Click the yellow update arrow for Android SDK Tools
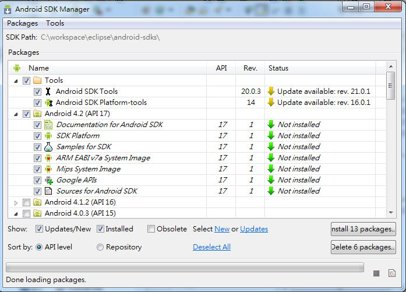406x292 pixels. click(x=271, y=92)
